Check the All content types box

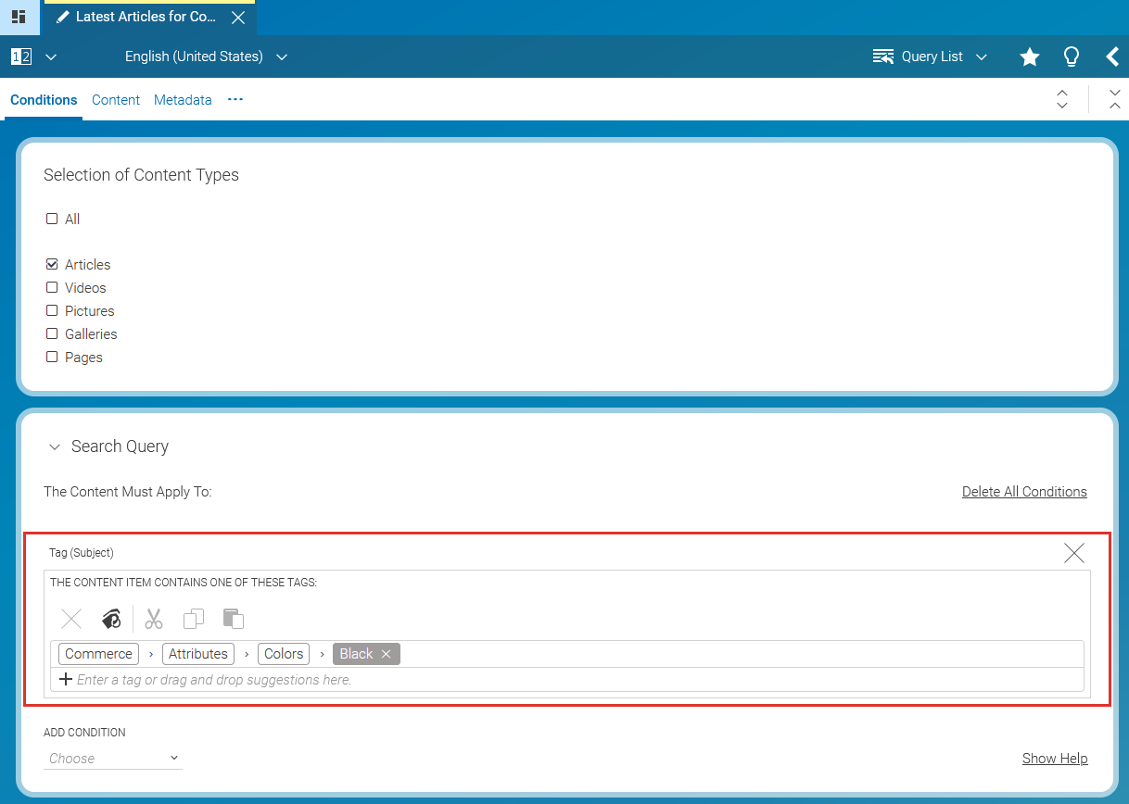pyautogui.click(x=52, y=219)
